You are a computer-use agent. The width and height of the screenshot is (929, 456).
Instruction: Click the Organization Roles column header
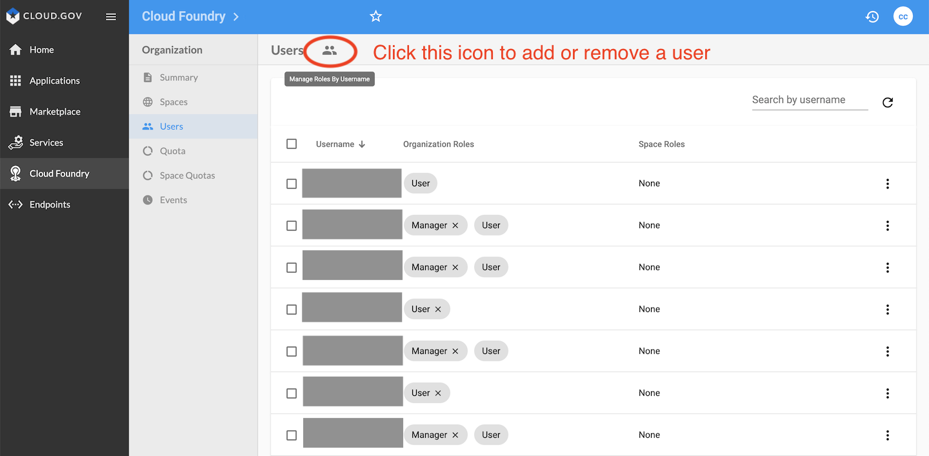point(439,144)
